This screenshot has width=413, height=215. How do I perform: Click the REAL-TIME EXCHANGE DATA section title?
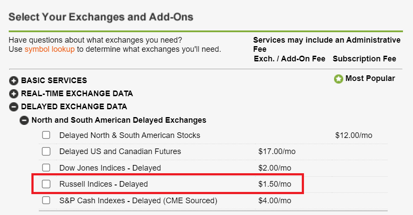[77, 94]
